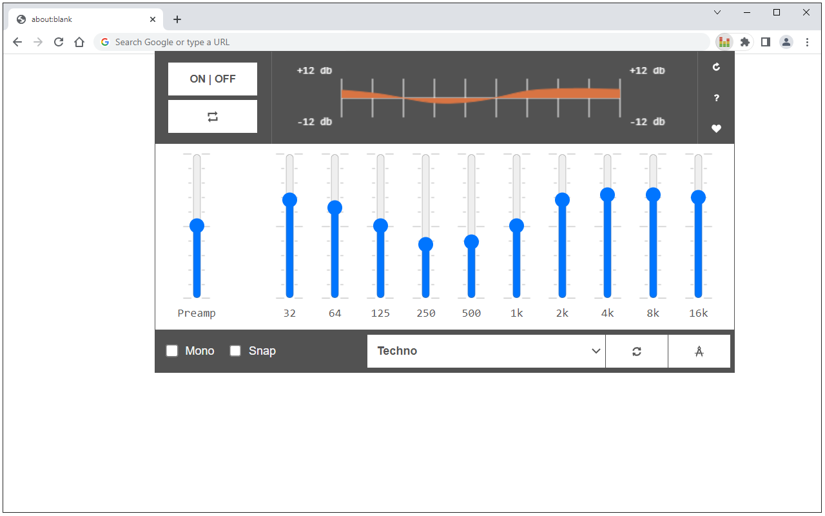Image resolution: width=825 pixels, height=516 pixels.
Task: Toggle the equalizer with ON | OFF
Action: 212,78
